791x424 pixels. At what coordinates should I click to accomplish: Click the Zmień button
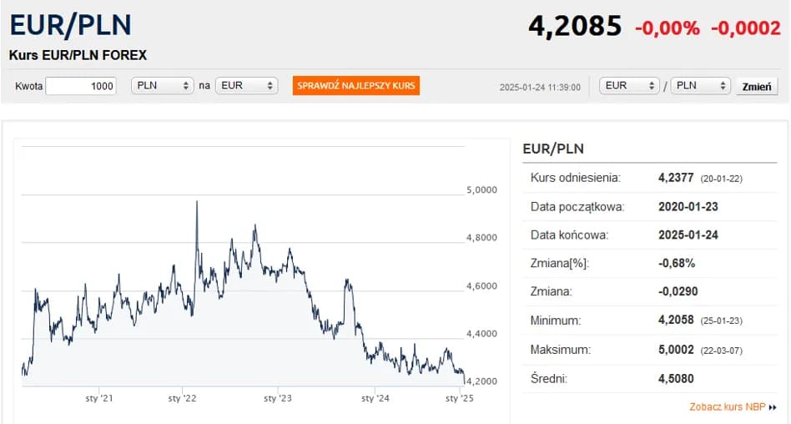756,86
